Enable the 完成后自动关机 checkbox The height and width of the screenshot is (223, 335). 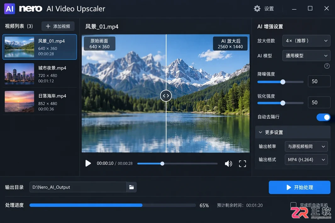293,205
